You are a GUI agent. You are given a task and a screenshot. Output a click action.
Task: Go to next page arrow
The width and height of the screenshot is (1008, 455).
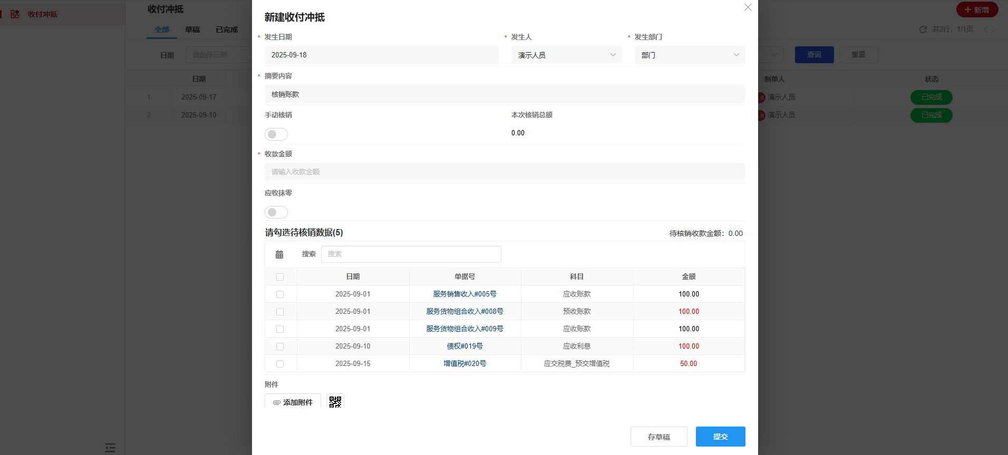(x=994, y=29)
